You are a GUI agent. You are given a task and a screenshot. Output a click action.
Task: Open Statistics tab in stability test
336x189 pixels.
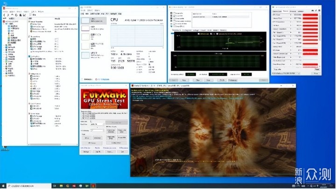point(223,30)
